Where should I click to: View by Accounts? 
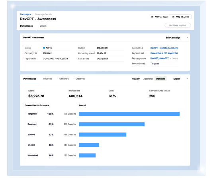pyautogui.click(x=148, y=79)
